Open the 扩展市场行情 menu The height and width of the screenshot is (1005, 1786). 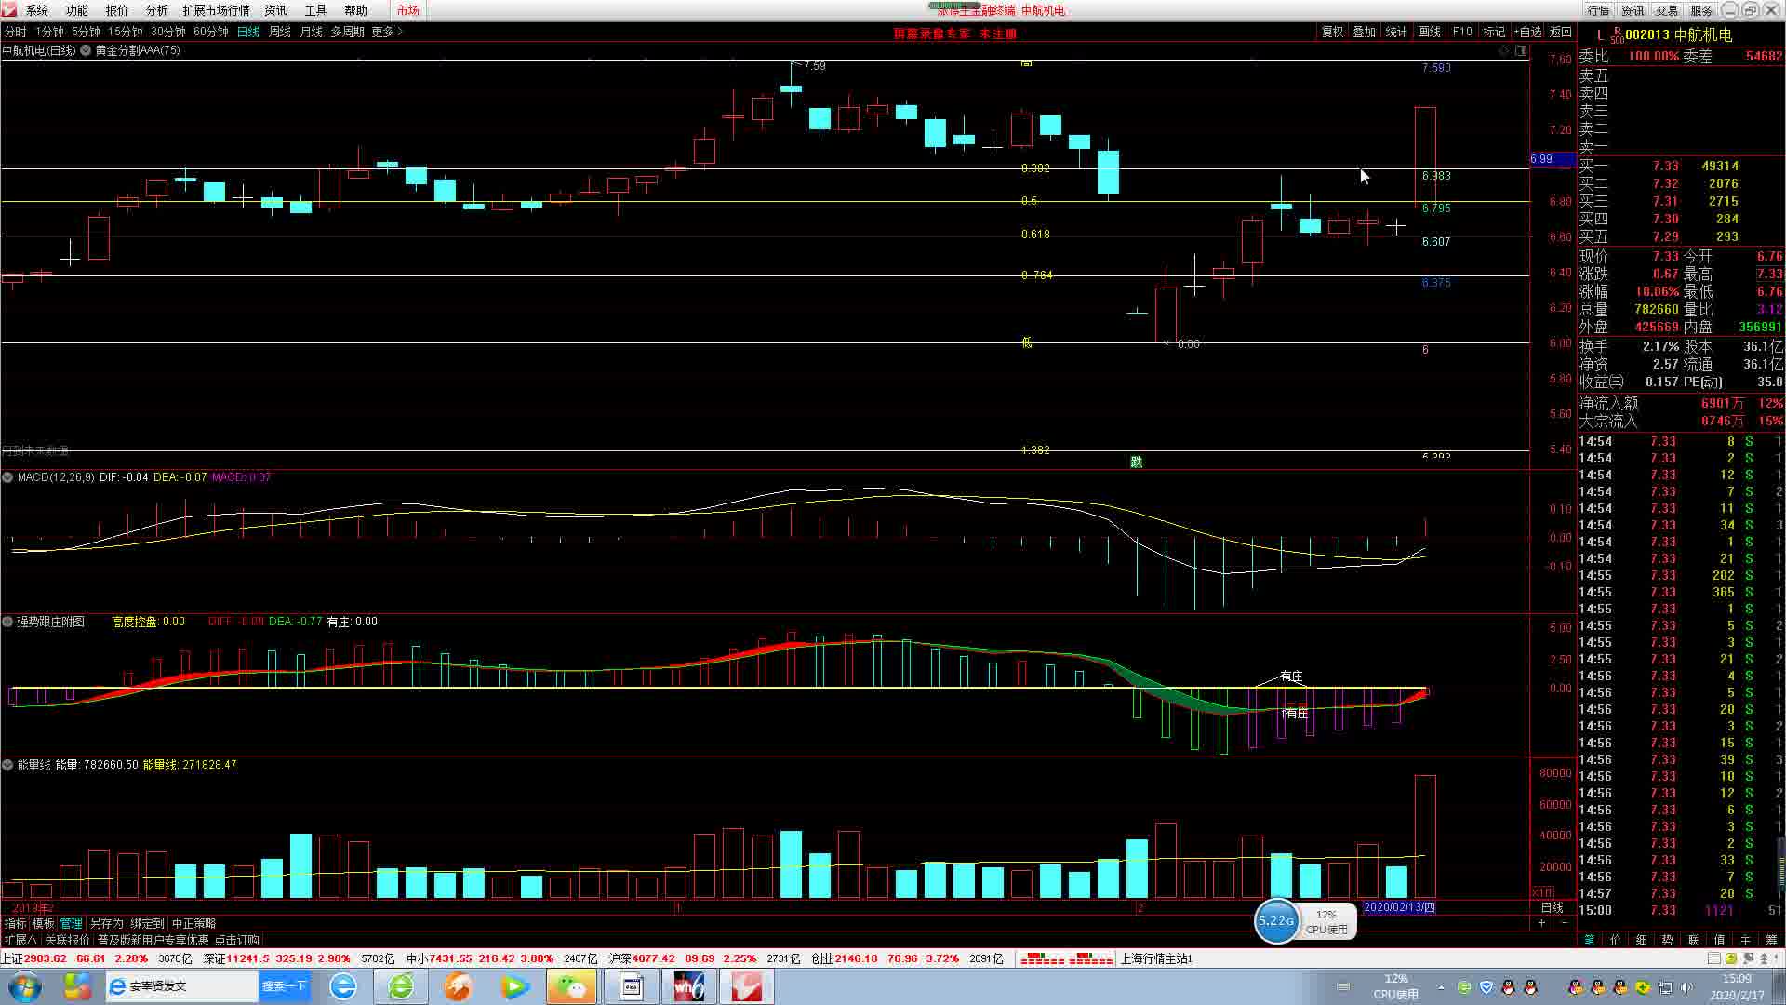[216, 10]
